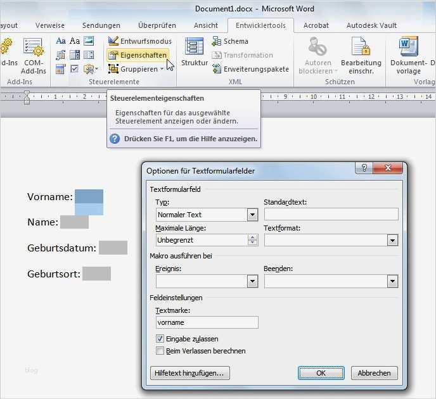The width and height of the screenshot is (436, 399).
Task: Click Bearbeitung einschr. button
Action: coord(361,56)
